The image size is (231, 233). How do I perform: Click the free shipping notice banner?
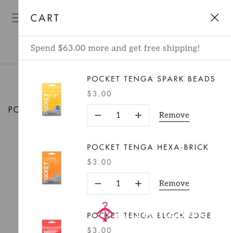pyautogui.click(x=125, y=48)
